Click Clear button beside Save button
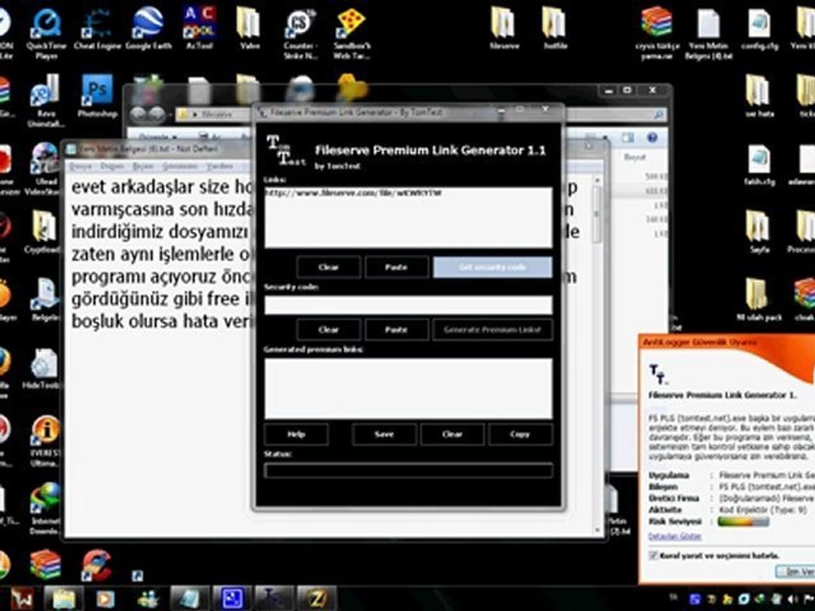The width and height of the screenshot is (815, 611). point(452,434)
